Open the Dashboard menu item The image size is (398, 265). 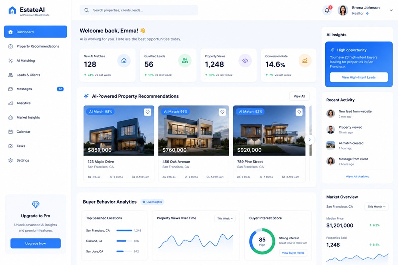click(x=35, y=32)
